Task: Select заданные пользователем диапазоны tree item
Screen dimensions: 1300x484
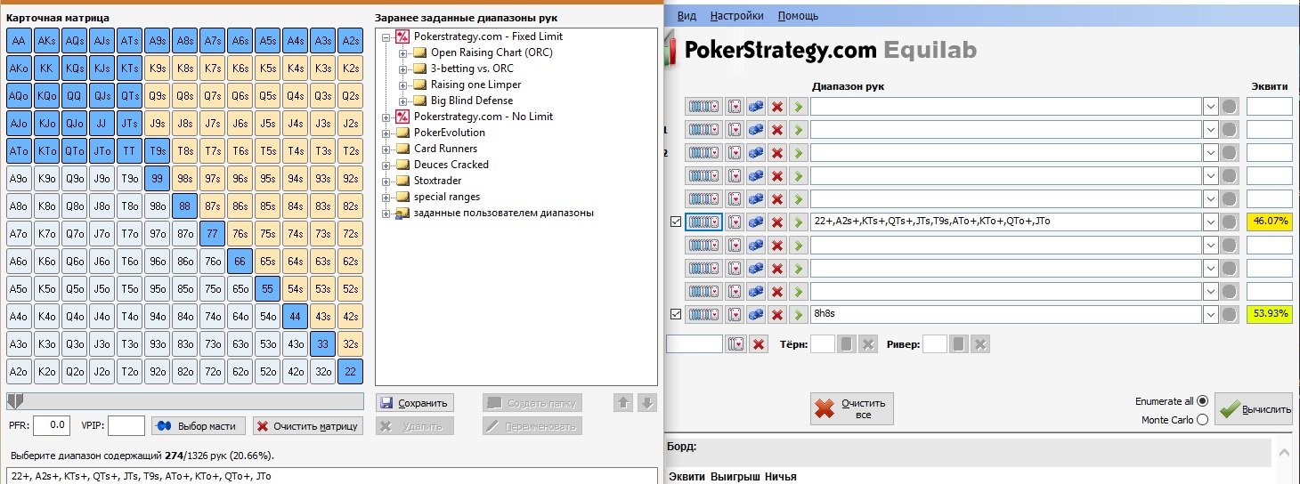Action: (504, 213)
